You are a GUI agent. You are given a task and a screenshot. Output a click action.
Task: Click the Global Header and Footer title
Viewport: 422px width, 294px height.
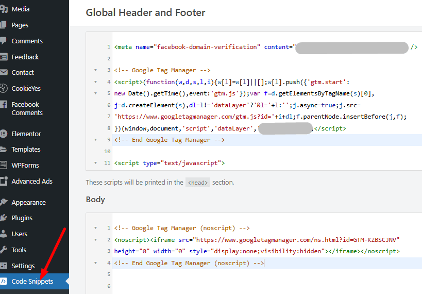point(145,13)
